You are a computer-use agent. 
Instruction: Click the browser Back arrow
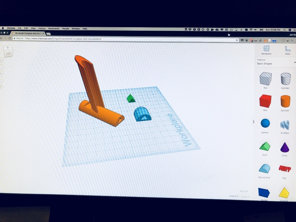point(1,38)
